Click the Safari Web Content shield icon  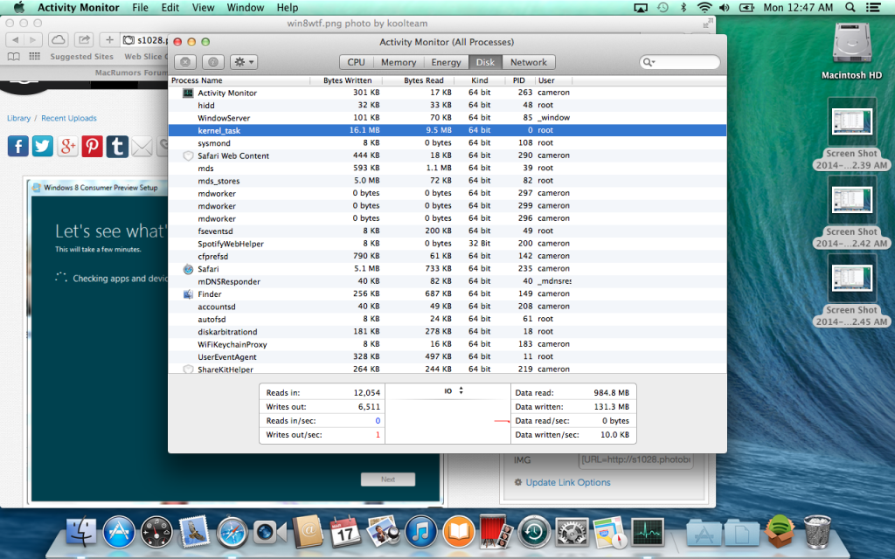click(188, 155)
